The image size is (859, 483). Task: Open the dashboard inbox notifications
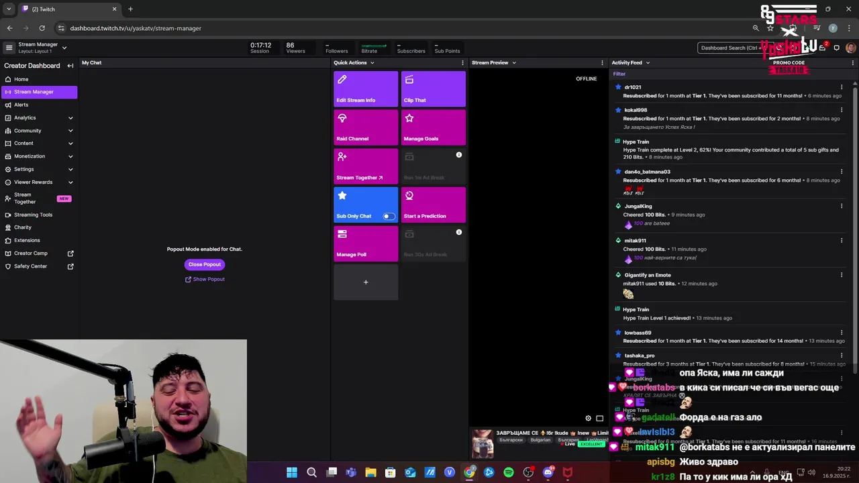823,48
